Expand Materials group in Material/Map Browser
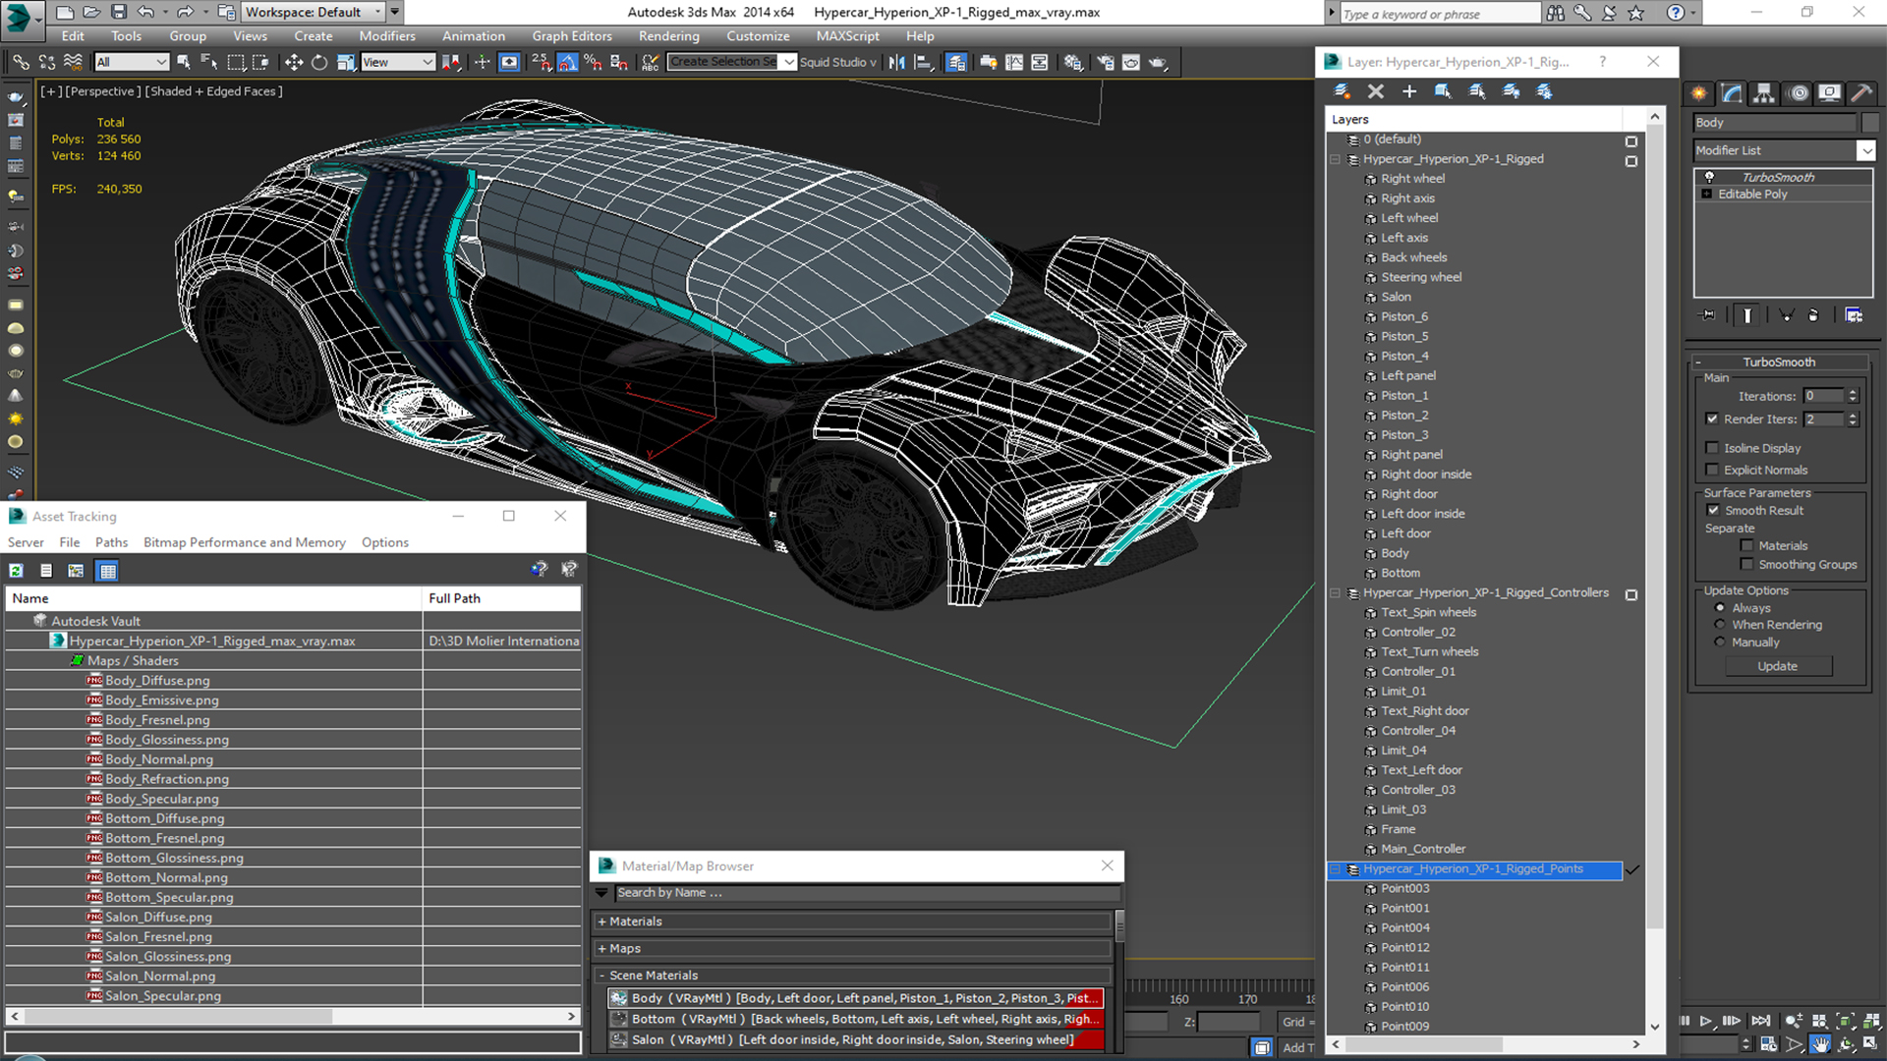Viewport: 1887px width, 1061px height. [x=601, y=921]
